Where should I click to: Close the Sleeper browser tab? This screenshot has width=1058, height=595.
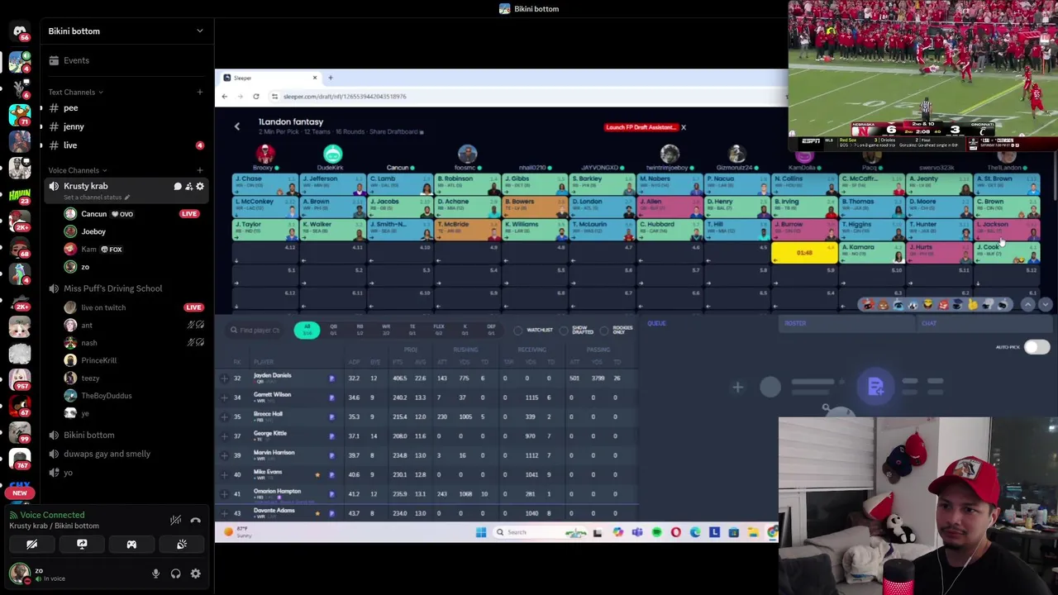coord(314,78)
